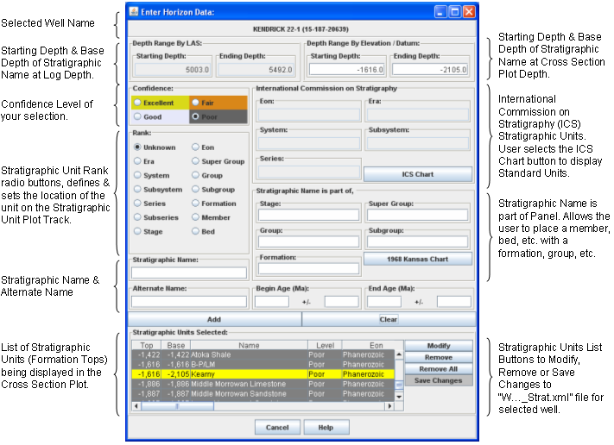Choose the System rank radio button
The image size is (614, 445).
[137, 175]
